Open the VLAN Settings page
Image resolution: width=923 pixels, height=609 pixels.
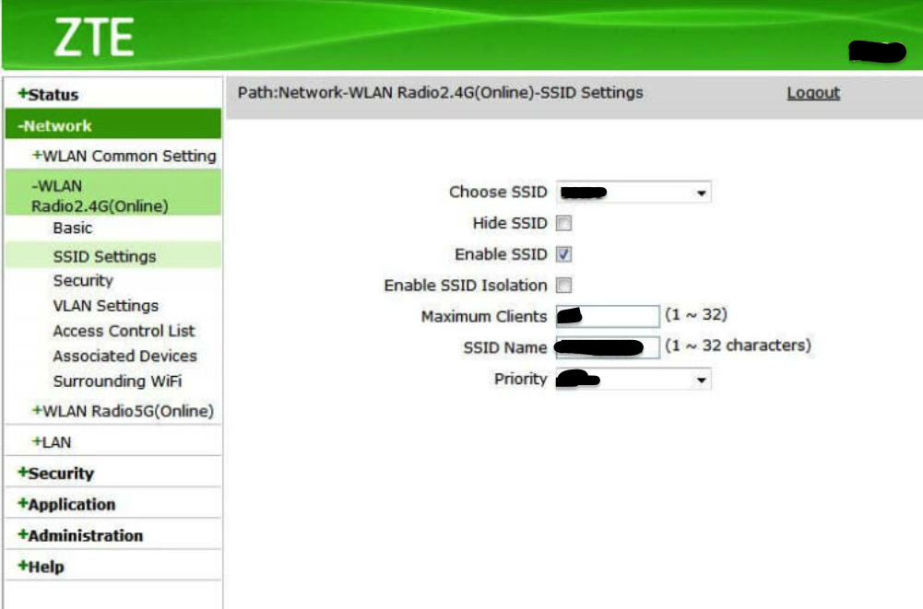click(x=106, y=305)
